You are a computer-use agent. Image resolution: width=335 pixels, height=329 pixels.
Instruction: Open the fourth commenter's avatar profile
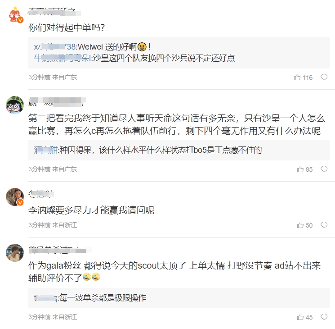click(x=15, y=252)
